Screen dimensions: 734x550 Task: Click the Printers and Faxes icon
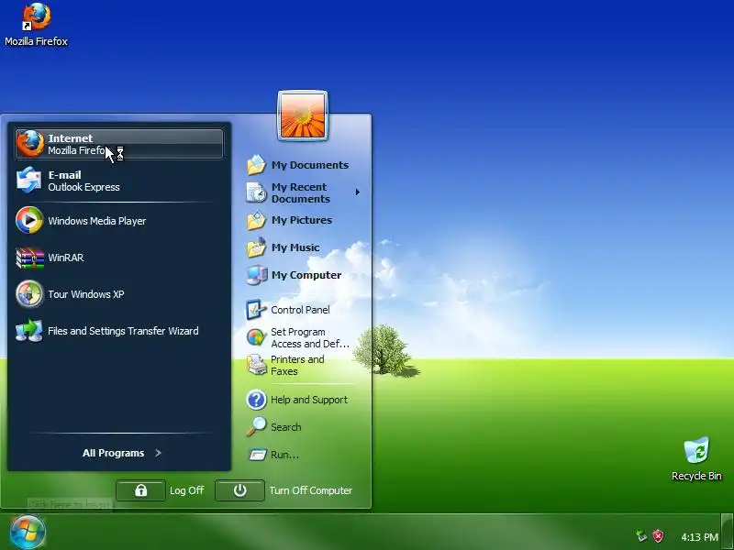click(x=257, y=365)
